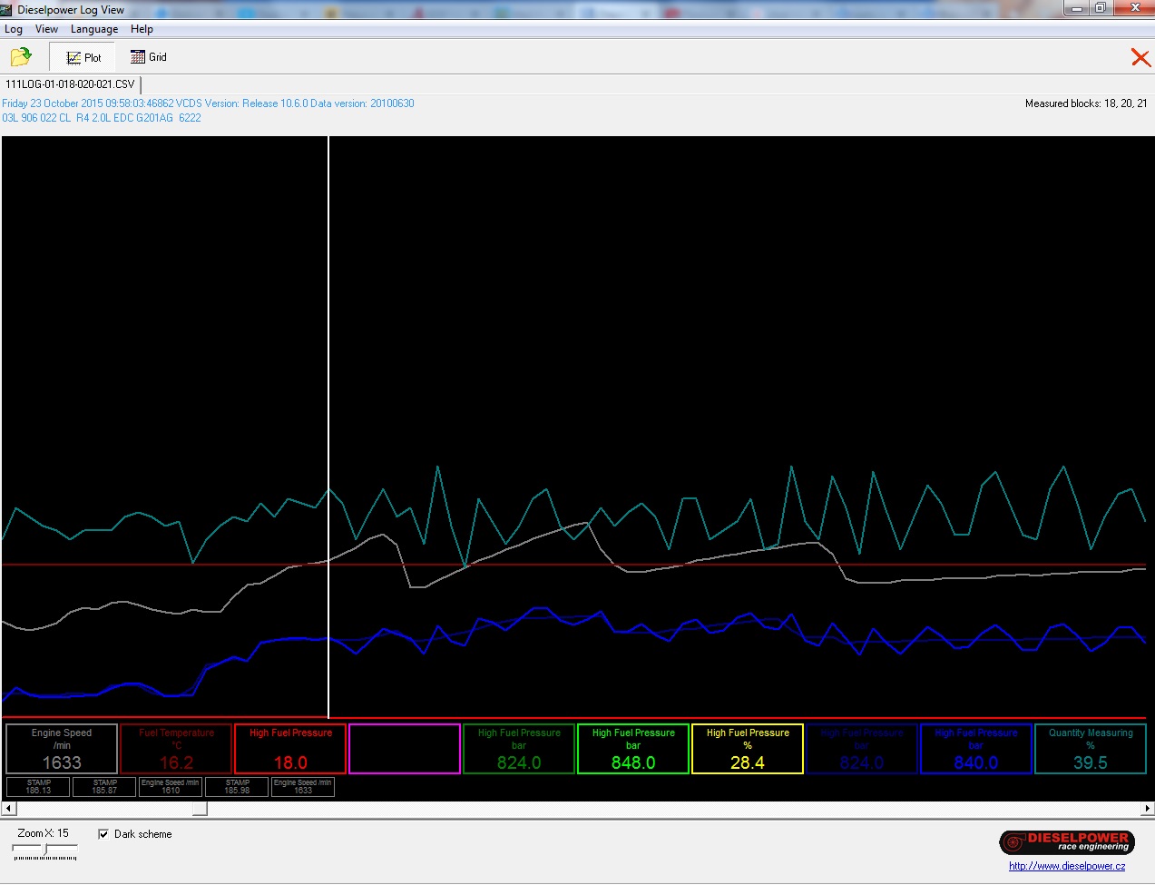This screenshot has width=1155, height=885.
Task: Toggle the yellow High Fuel Pressure % channel
Action: click(748, 749)
